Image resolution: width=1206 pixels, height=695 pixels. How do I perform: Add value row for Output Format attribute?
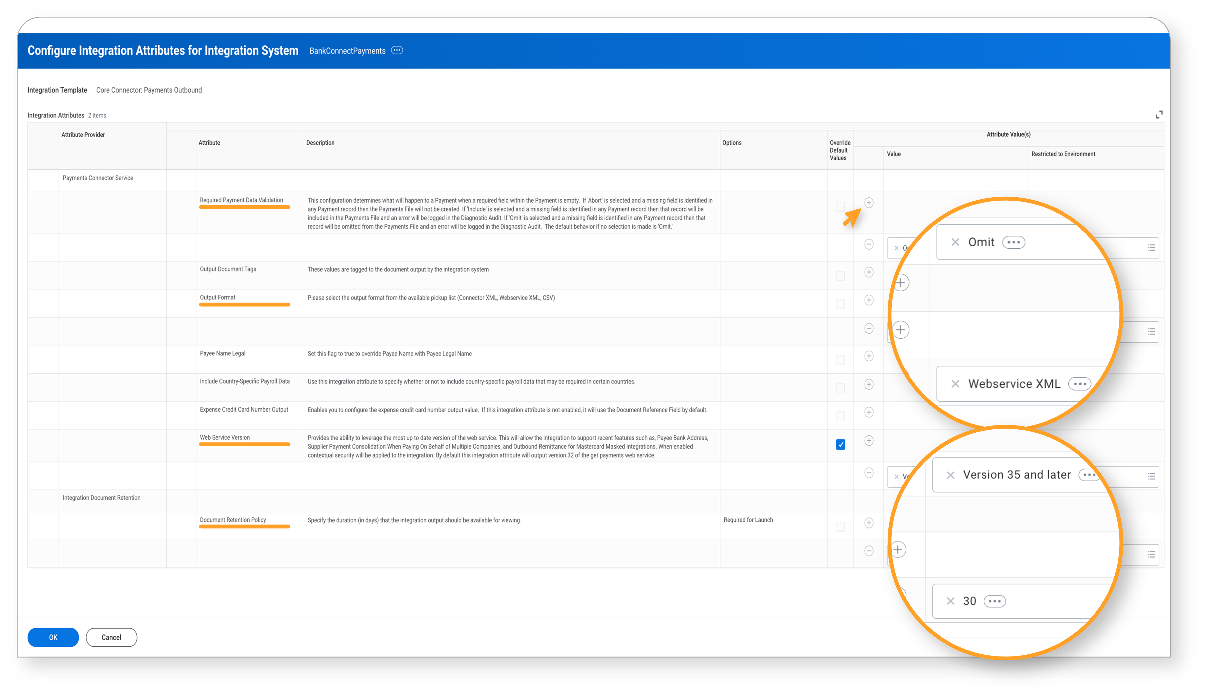click(868, 300)
